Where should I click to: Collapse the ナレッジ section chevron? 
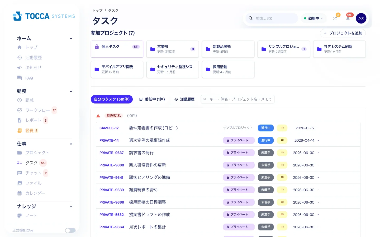(71, 207)
